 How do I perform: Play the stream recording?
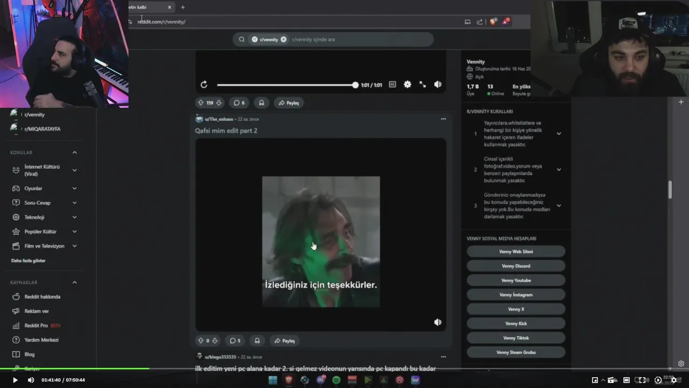(15, 380)
